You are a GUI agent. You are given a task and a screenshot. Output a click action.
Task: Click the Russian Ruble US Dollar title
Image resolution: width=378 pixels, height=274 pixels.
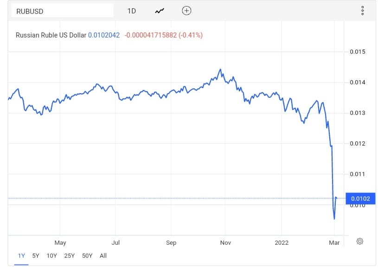[x=51, y=35]
